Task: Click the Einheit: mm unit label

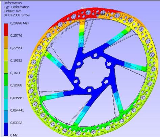Action: click(12, 11)
